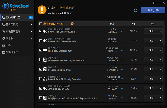
Task: Click display adapter icon for Intel HD Graphics 4600
Action: tap(45, 50)
